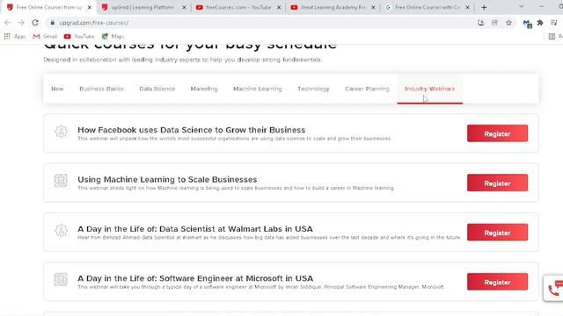This screenshot has height=316, width=563.
Task: Click the Machine Learning webinar icon
Action: point(61,181)
